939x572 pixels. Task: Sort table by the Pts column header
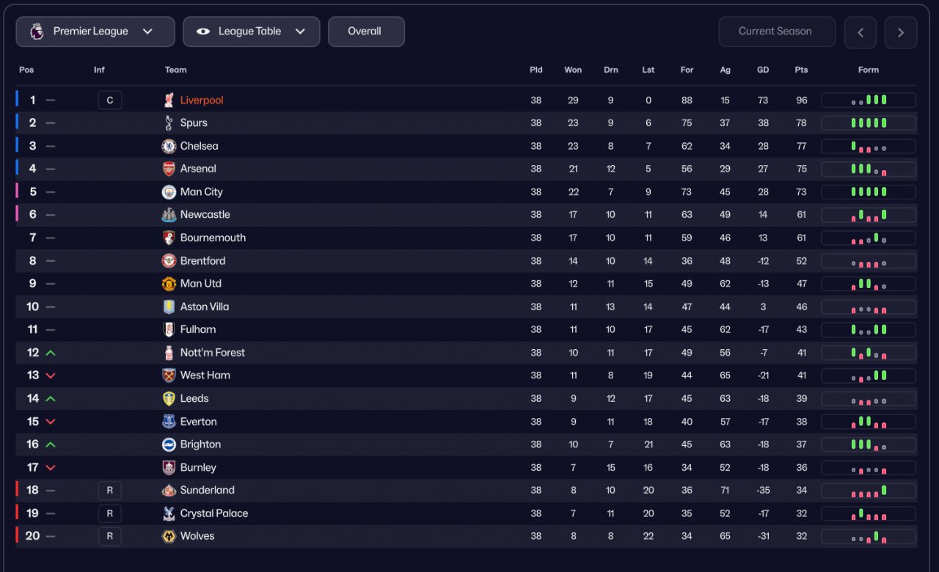(801, 70)
